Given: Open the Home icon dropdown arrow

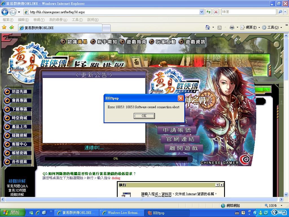Looking at the screenshot, I should pyautogui.click(x=213, y=27).
